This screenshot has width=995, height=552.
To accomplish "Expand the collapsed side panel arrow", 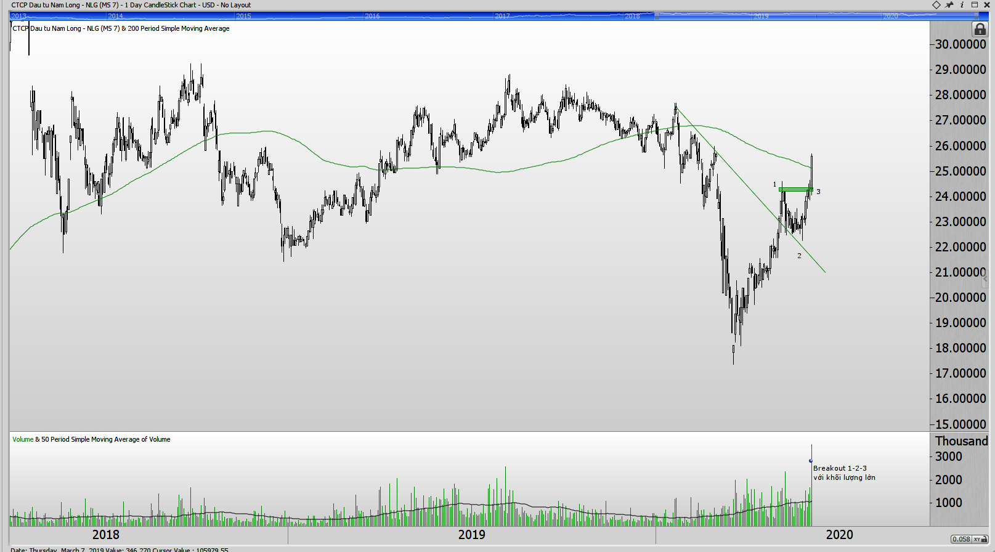I will 985,279.
